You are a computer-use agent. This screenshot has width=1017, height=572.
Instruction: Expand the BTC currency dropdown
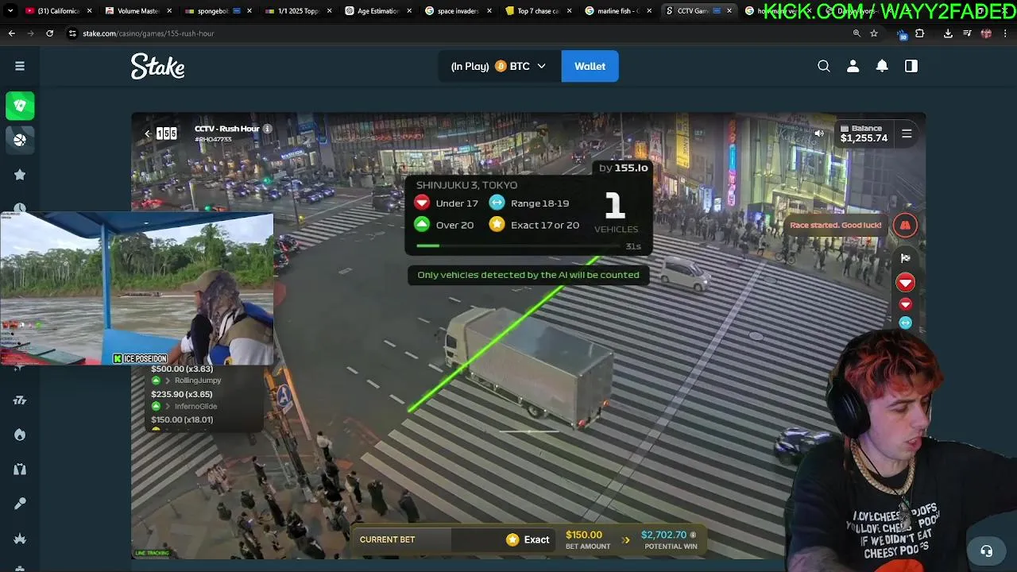[x=499, y=66]
